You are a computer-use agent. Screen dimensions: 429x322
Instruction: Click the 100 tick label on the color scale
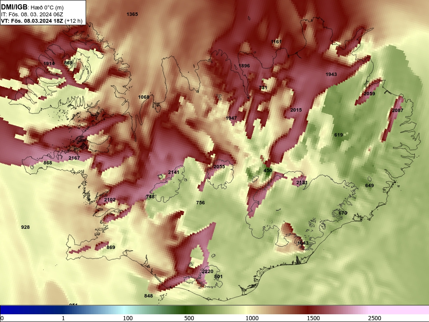click(x=127, y=318)
